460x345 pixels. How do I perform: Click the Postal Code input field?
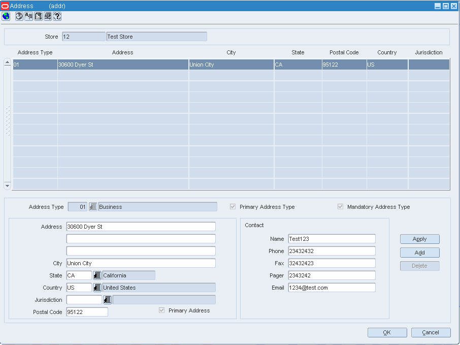pos(87,312)
